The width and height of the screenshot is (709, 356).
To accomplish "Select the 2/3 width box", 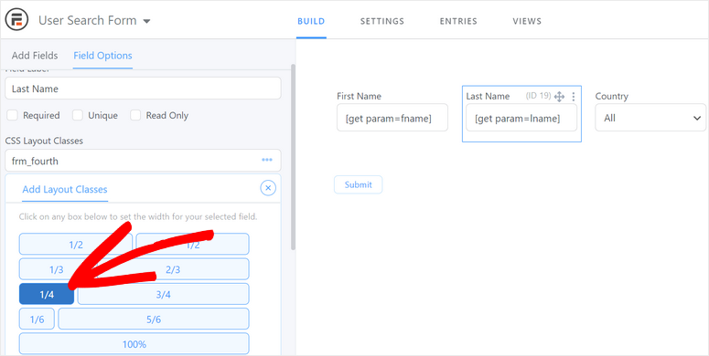I will tap(173, 270).
